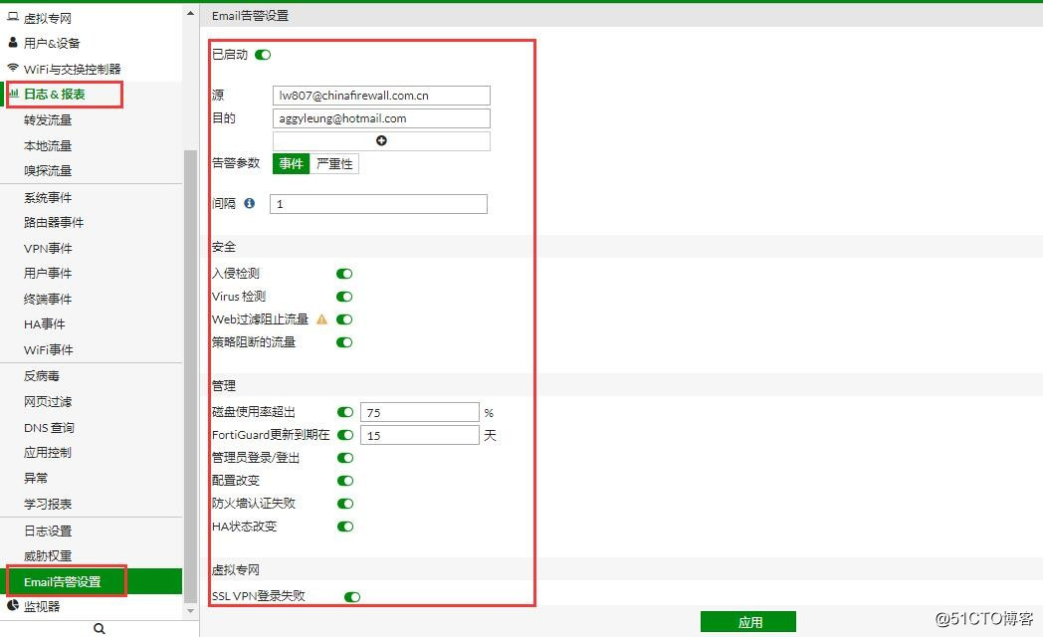Toggle Web过滤阻止流量 switch
Image resolution: width=1043 pixels, height=637 pixels.
pos(344,319)
